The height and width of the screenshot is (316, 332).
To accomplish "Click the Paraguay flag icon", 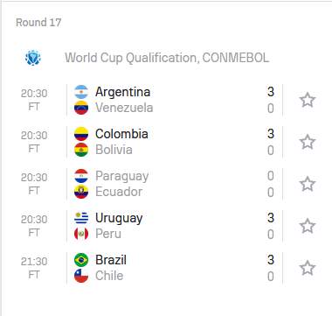I will pyautogui.click(x=81, y=176).
